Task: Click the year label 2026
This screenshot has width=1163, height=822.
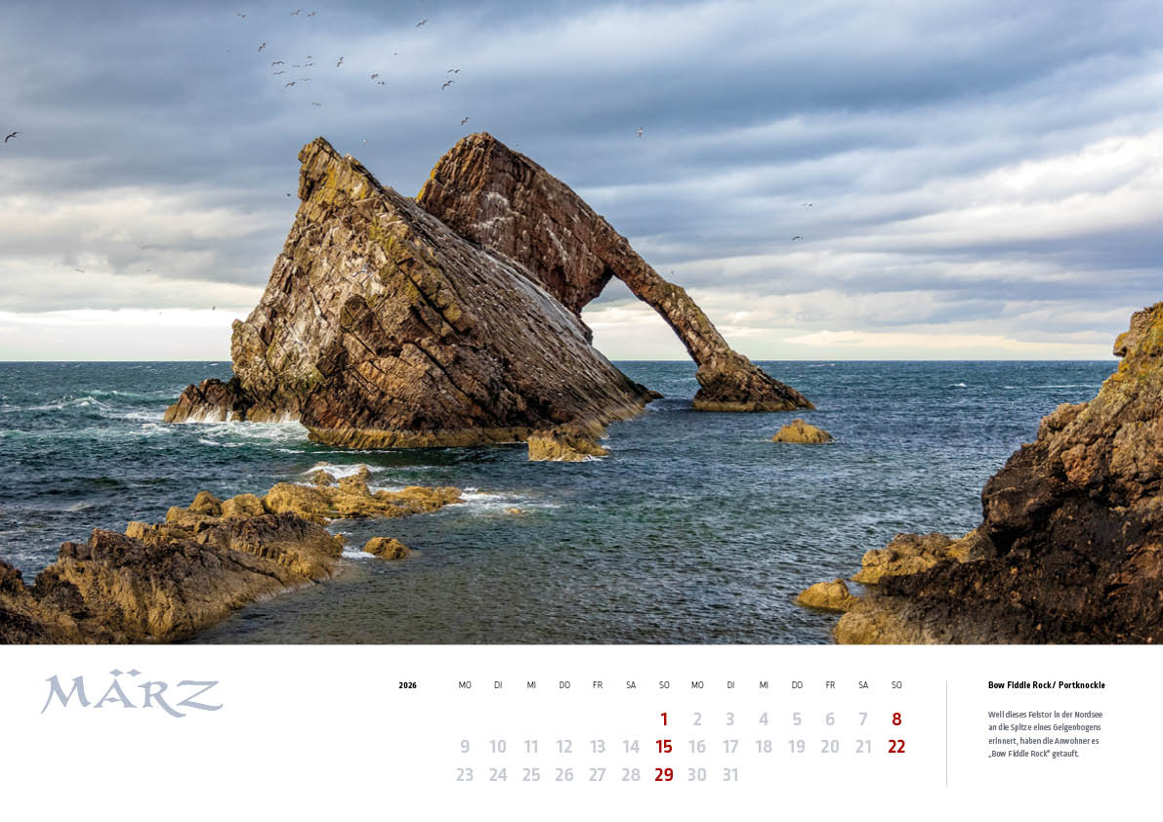Action: pos(407,685)
